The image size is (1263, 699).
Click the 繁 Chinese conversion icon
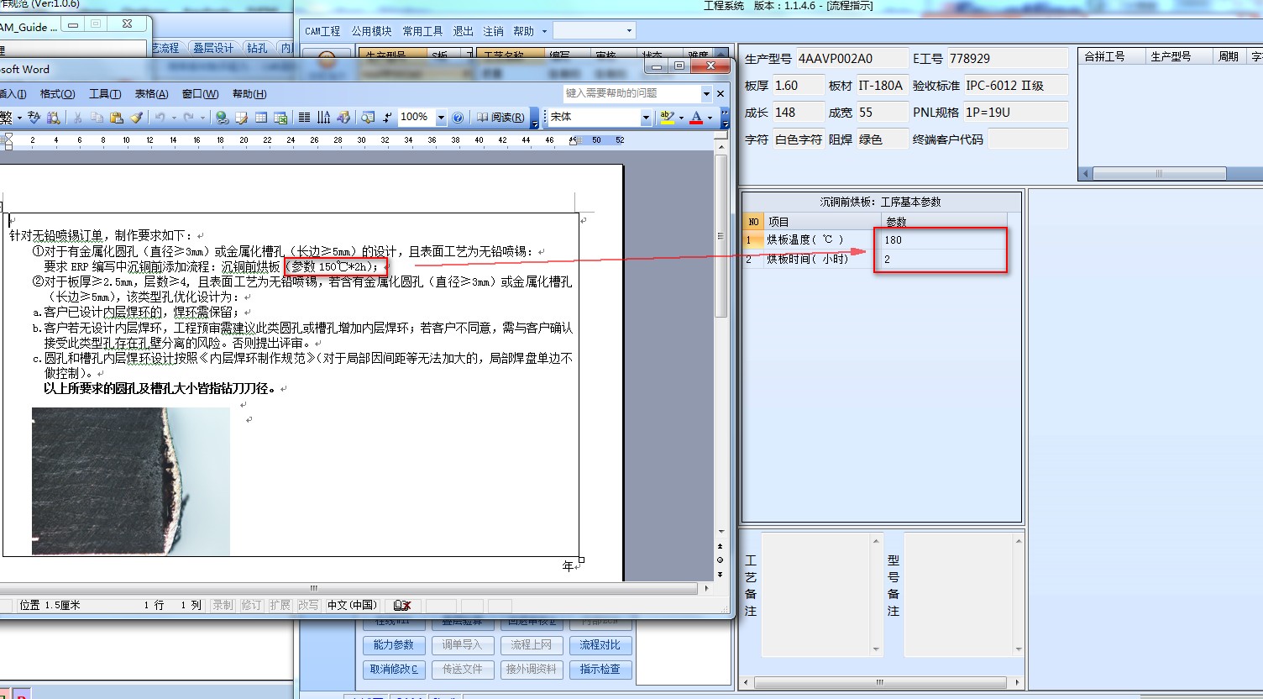coord(6,118)
